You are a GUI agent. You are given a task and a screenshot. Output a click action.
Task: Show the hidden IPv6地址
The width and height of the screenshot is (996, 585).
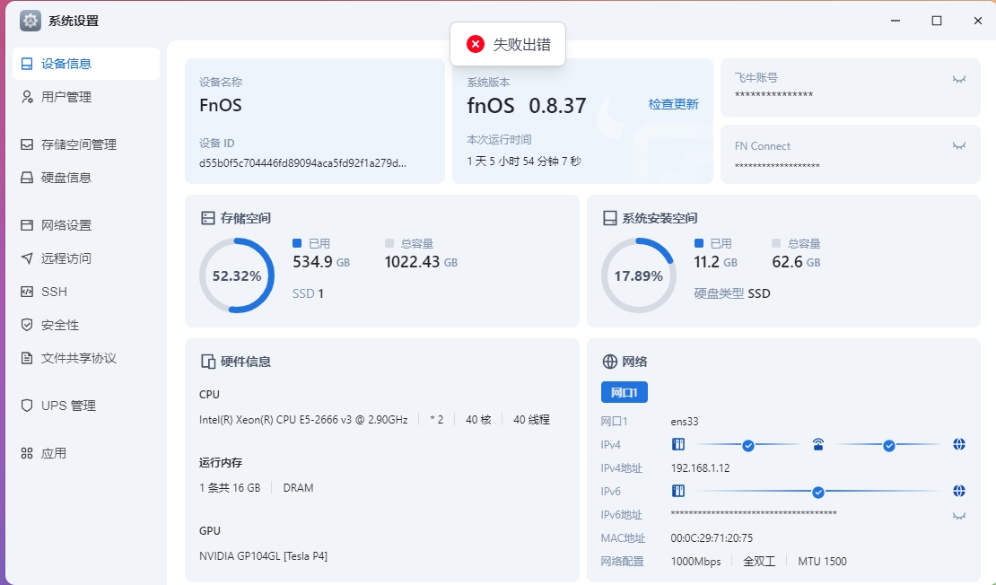pos(959,516)
